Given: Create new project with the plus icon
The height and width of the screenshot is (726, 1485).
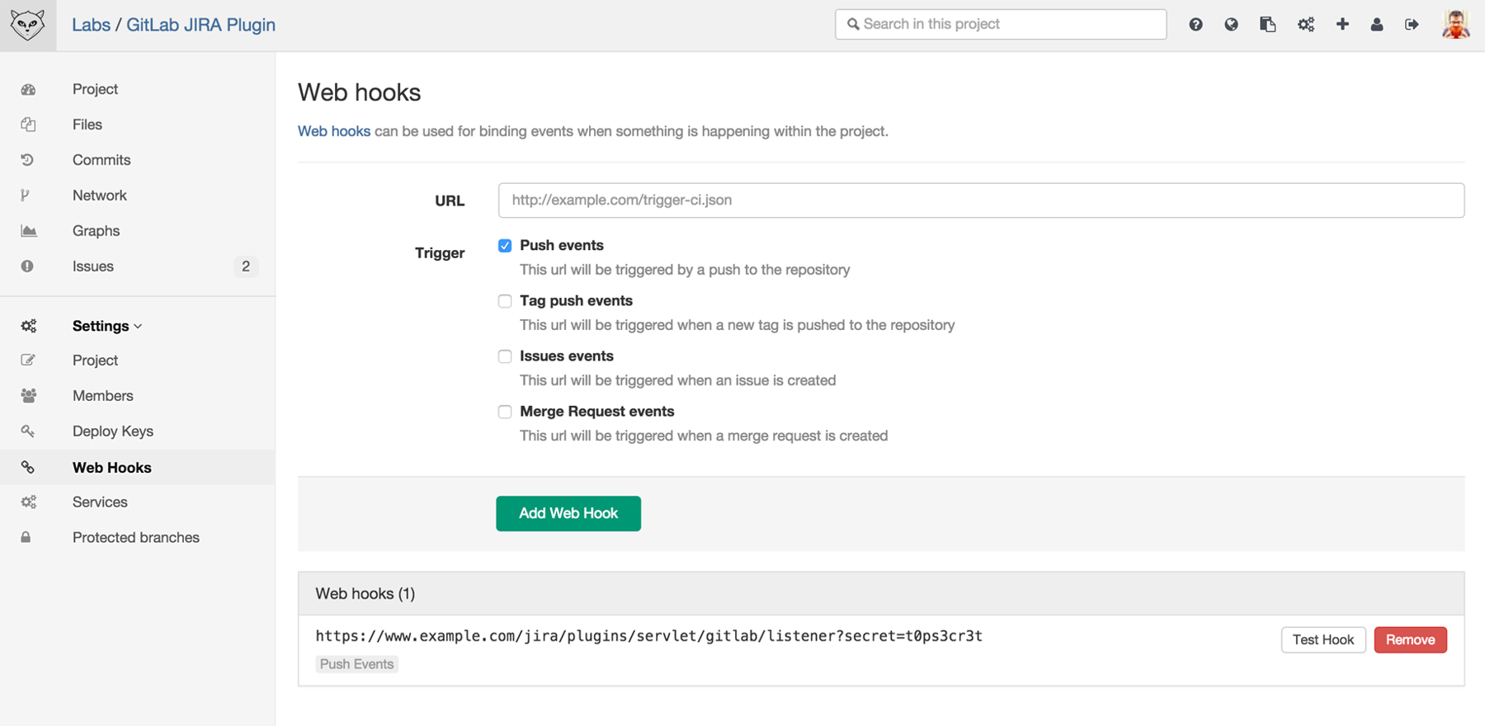Looking at the screenshot, I should point(1342,24).
